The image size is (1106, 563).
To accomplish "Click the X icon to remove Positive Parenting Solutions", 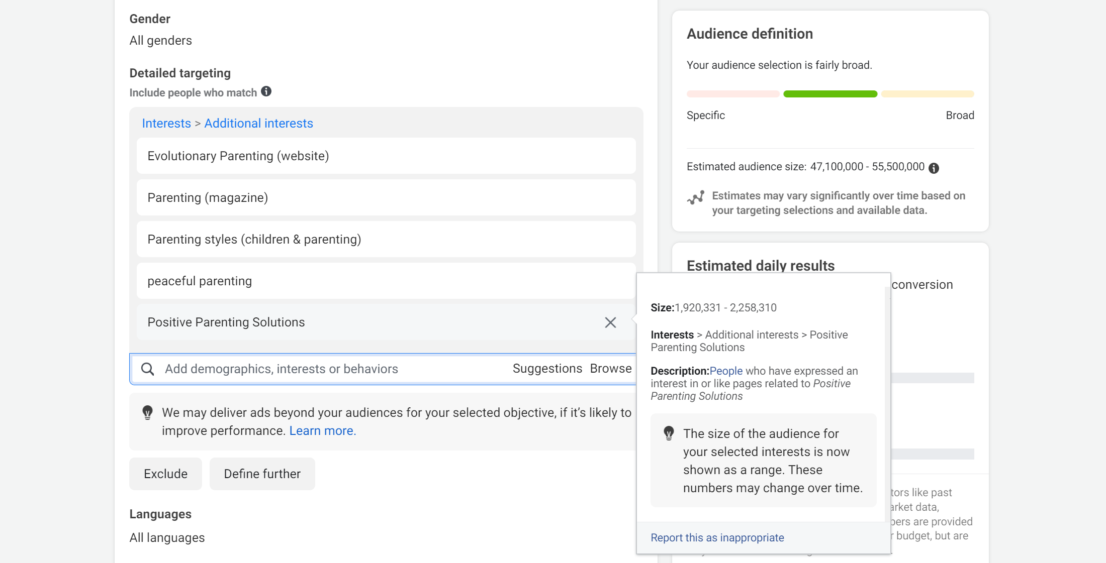I will [x=611, y=322].
